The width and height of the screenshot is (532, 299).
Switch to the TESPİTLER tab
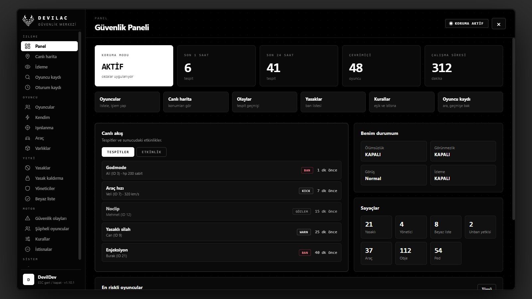click(x=118, y=152)
